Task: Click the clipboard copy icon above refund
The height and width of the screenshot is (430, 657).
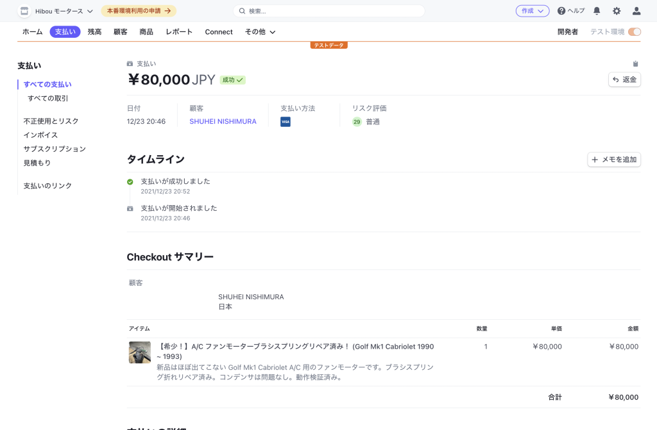Action: [x=635, y=63]
